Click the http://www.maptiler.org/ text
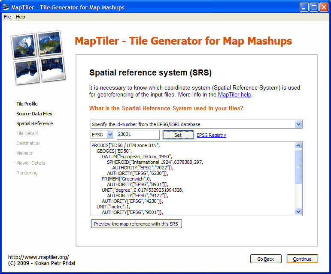Image resolution: width=331 pixels, height=274 pixels. tap(38, 257)
